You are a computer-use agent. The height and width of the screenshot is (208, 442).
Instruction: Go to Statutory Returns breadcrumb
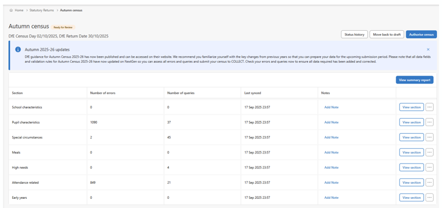(x=41, y=10)
